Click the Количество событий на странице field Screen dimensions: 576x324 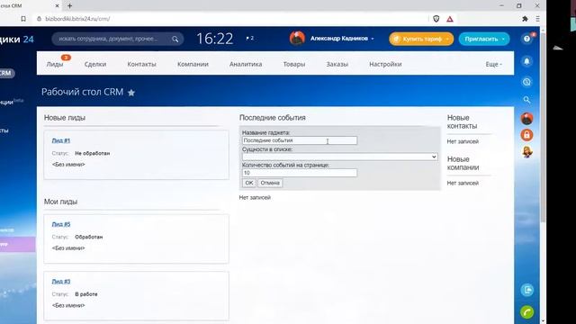[300, 173]
